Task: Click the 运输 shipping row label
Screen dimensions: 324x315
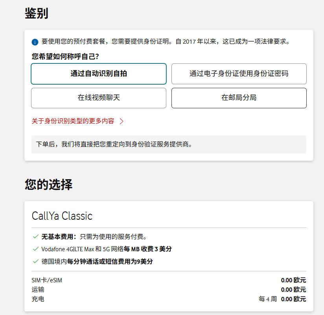Action: click(38, 290)
